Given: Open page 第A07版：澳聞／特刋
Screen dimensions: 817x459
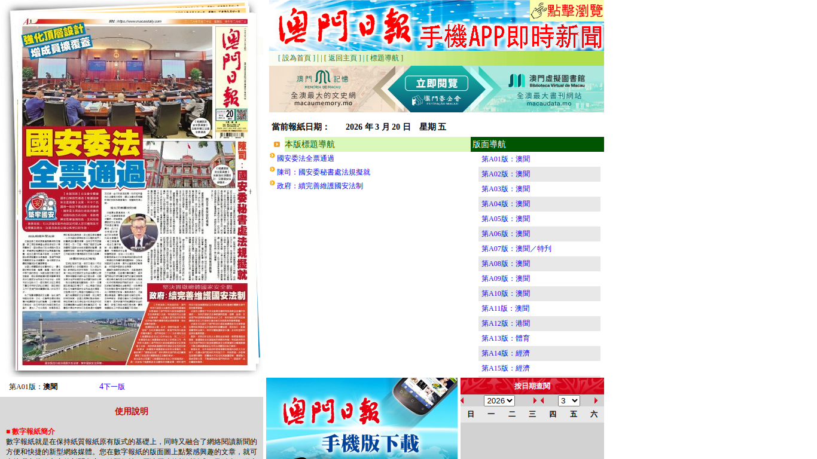Looking at the screenshot, I should coord(516,249).
